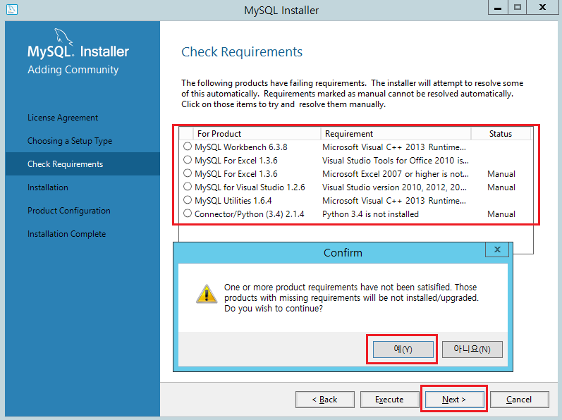Close the Confirm dialog with X
562x420 pixels.
click(x=497, y=250)
